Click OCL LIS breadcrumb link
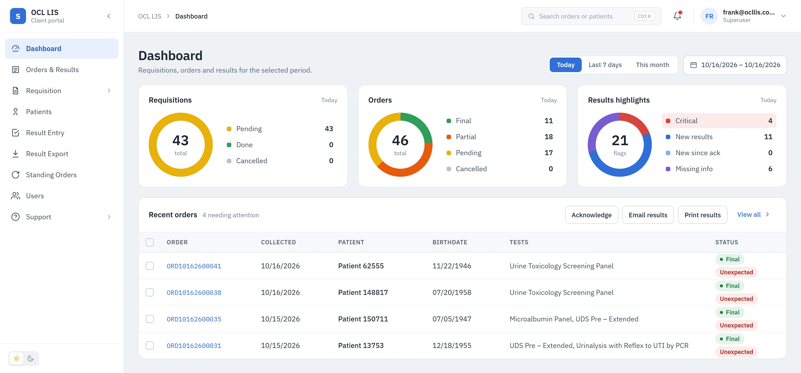 [150, 16]
